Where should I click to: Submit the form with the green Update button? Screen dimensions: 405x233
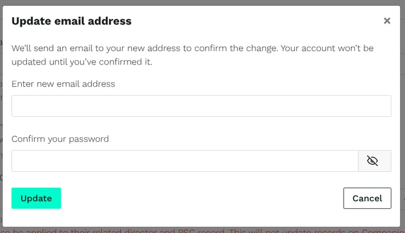click(36, 198)
